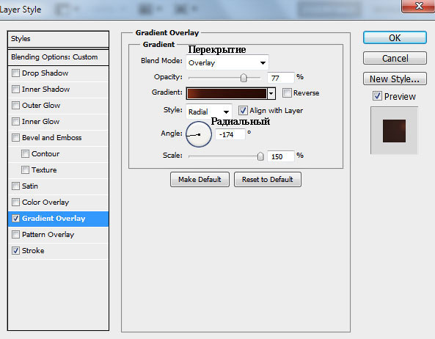
Task: Click the Opacity slider handle
Action: [244, 78]
